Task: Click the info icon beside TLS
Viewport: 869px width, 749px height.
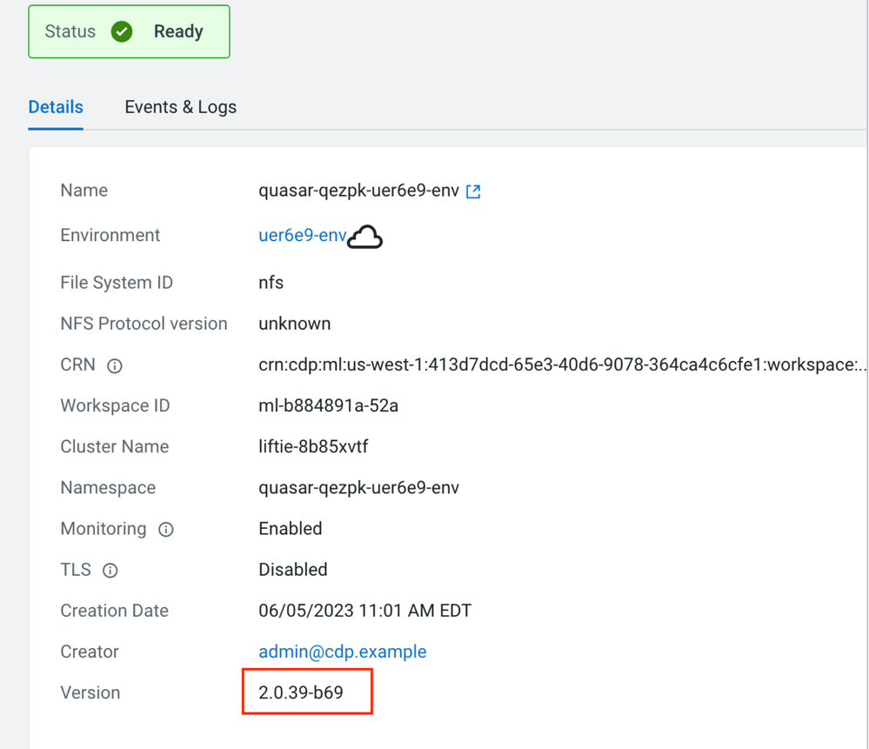Action: point(110,571)
